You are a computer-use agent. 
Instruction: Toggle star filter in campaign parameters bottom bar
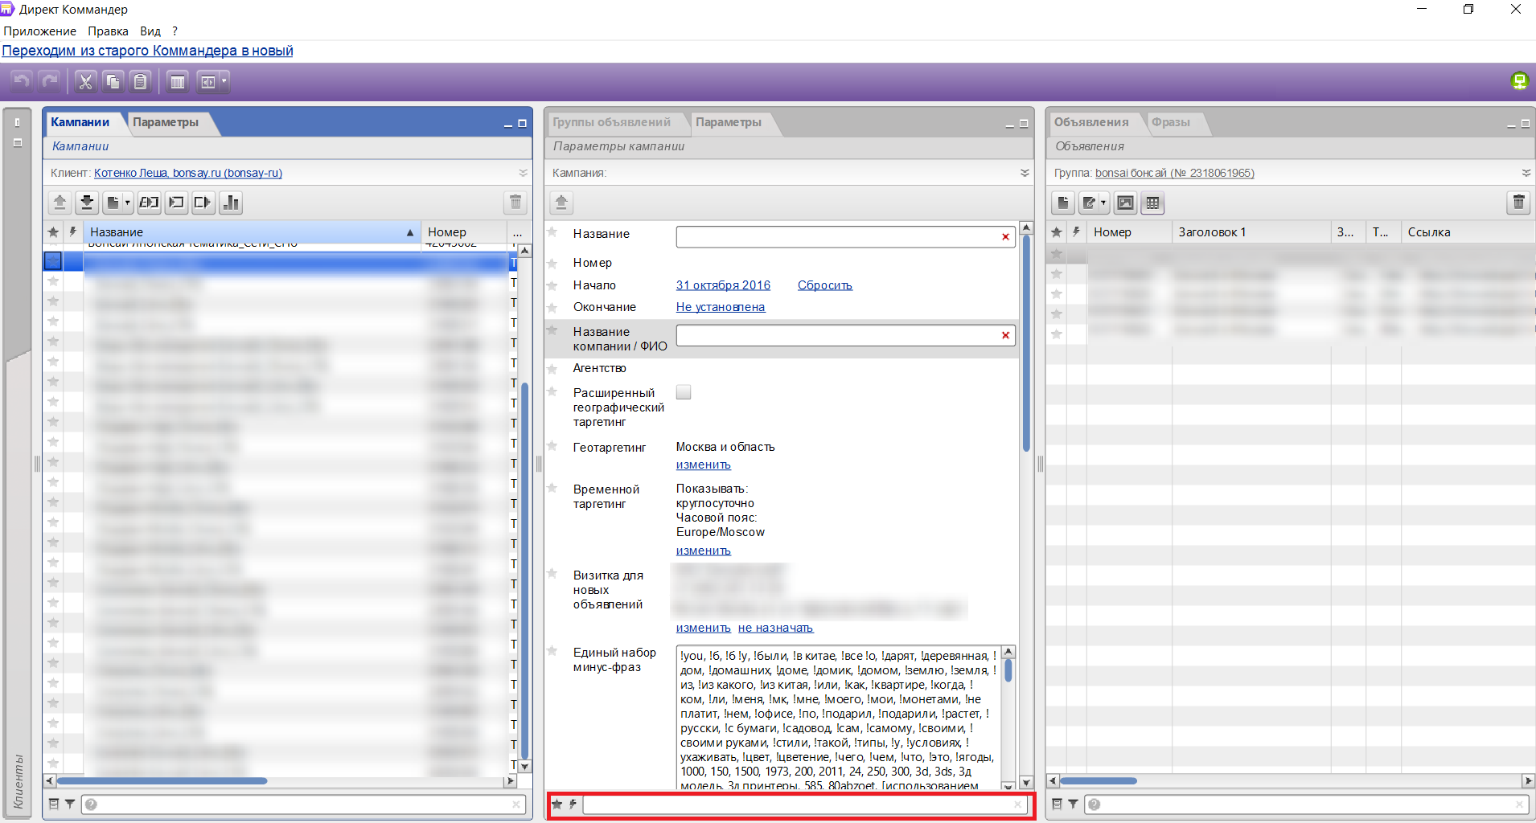(556, 804)
